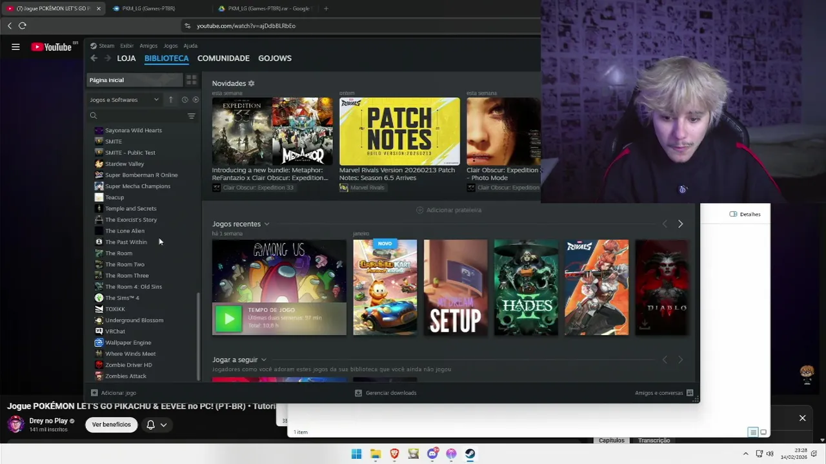Switch to PKM_LG (Games-PTBR) browser tab

point(154,8)
